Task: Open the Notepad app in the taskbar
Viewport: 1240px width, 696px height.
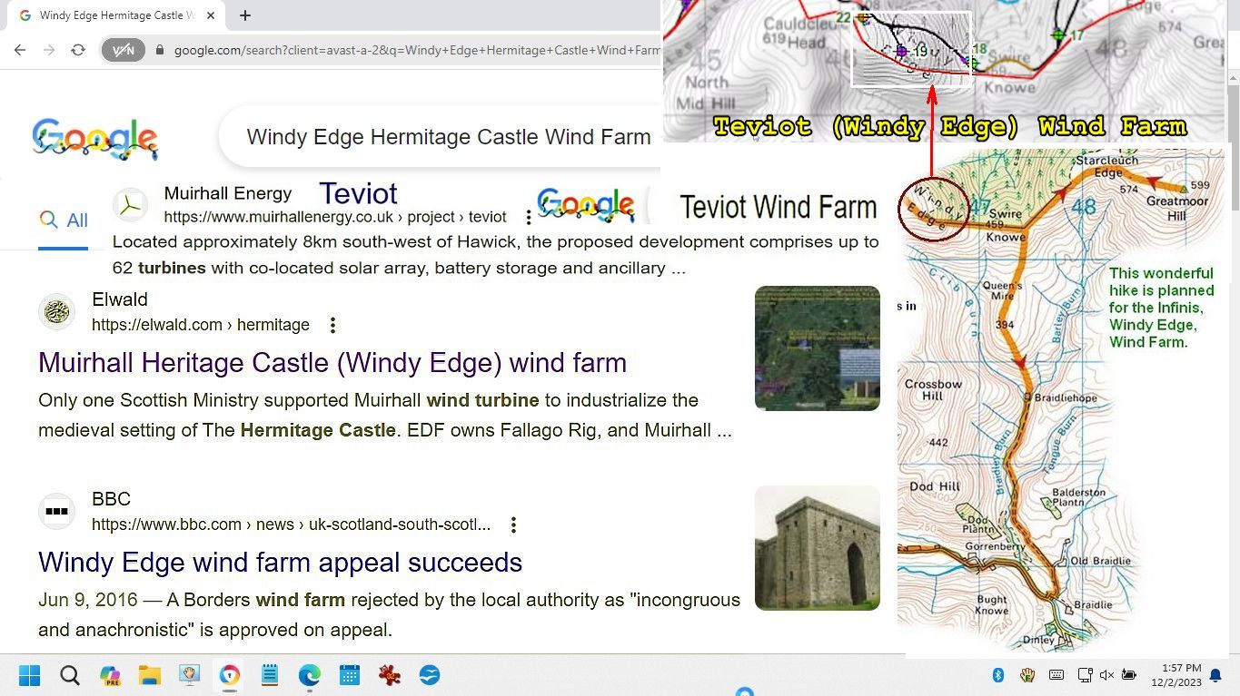Action: pos(270,675)
